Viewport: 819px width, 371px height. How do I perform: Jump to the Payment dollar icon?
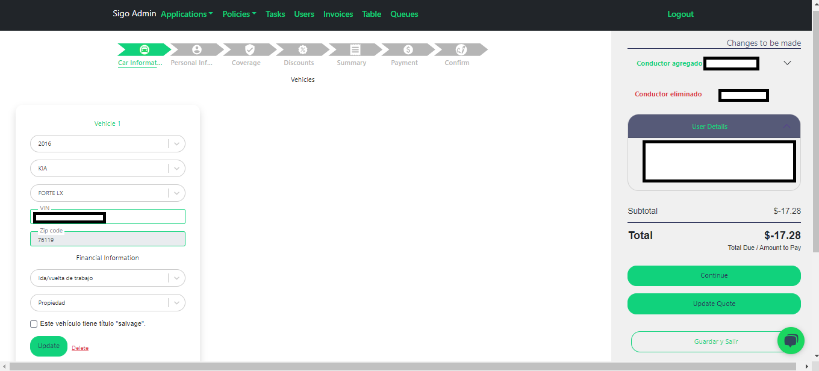pos(408,49)
